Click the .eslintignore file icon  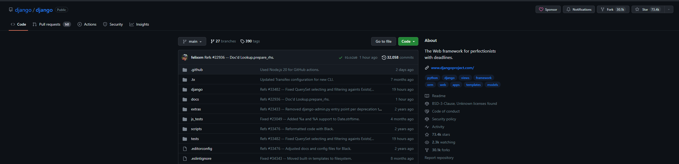point(185,159)
